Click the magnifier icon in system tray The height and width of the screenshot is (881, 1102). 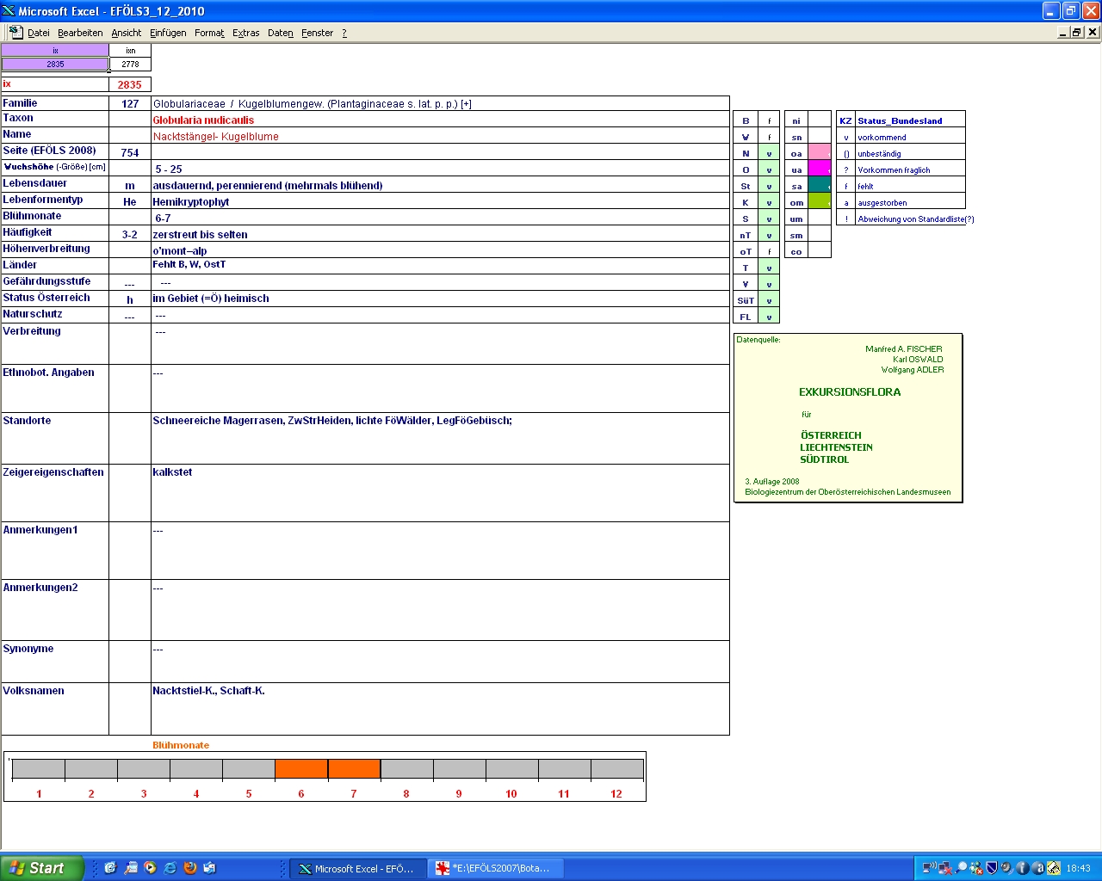(962, 868)
